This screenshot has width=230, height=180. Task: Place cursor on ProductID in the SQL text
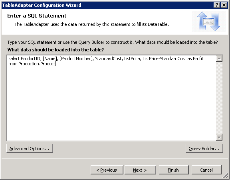click(x=30, y=59)
